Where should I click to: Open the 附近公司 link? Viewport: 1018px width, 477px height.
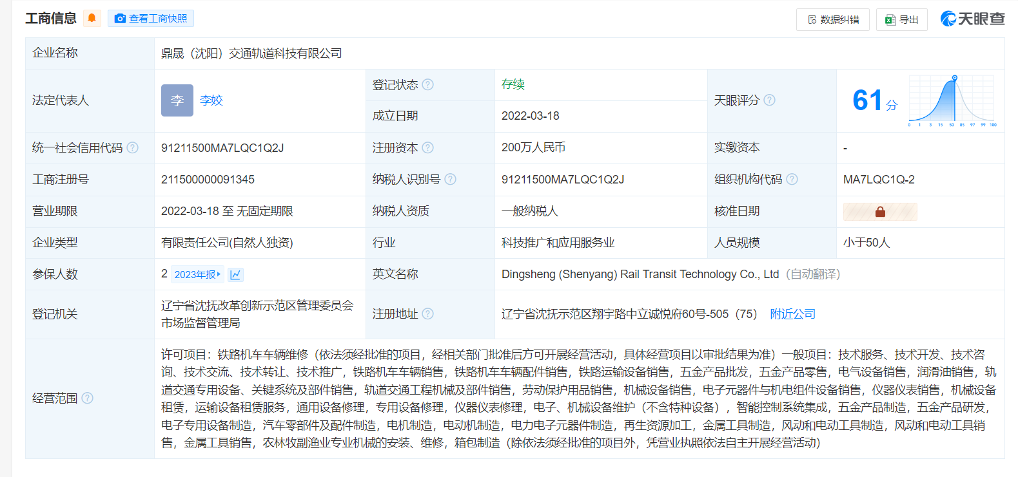793,314
